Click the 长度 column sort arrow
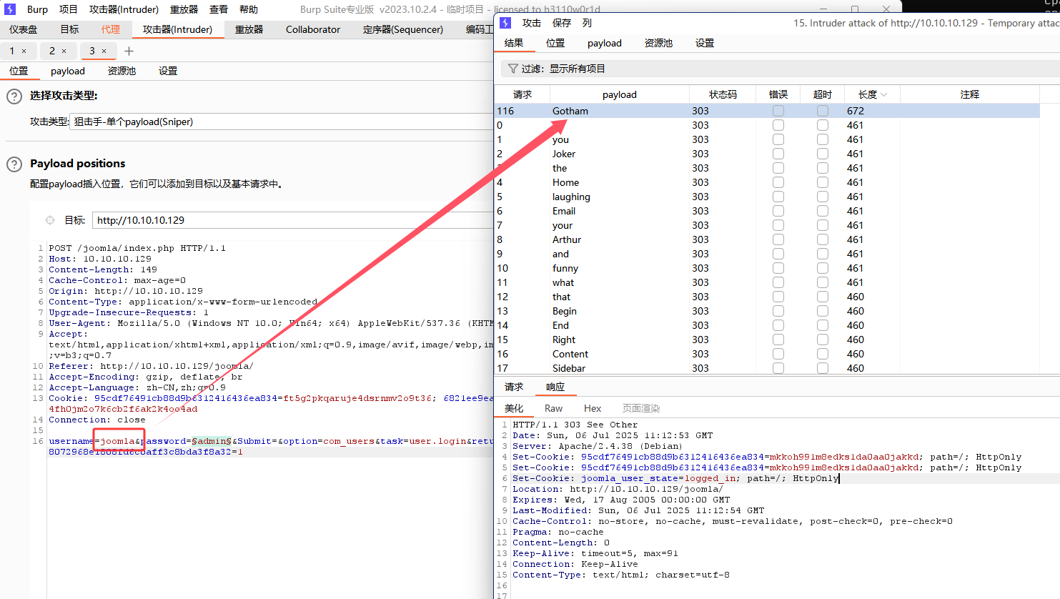 pos(884,95)
